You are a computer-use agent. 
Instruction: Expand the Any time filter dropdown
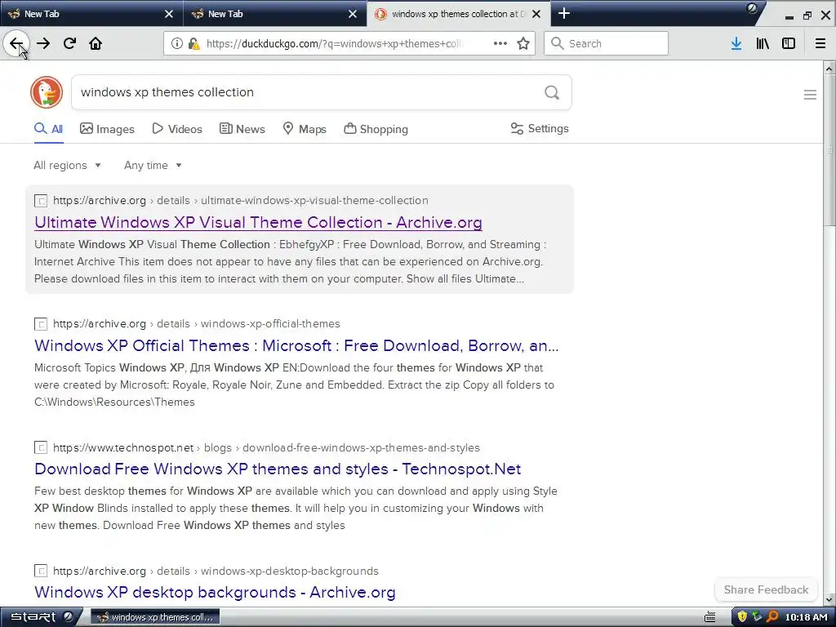153,165
